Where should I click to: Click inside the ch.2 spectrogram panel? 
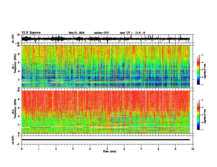pos(106,112)
